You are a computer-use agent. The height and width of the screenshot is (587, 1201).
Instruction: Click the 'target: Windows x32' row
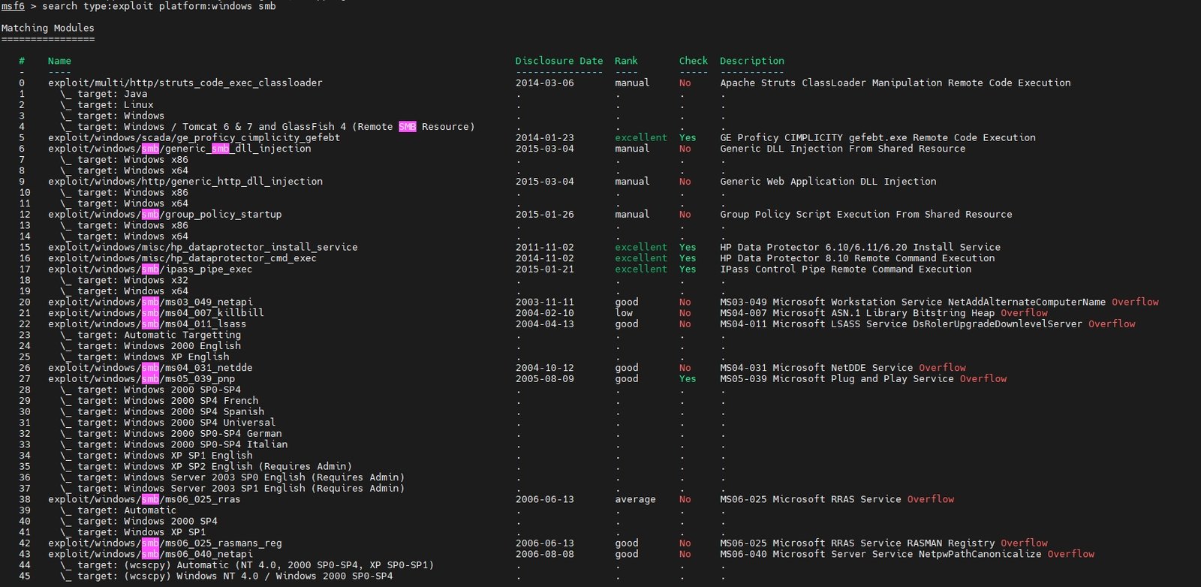coord(124,280)
